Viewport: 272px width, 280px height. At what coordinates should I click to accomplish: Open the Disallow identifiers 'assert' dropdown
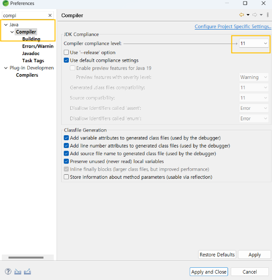pyautogui.click(x=253, y=108)
